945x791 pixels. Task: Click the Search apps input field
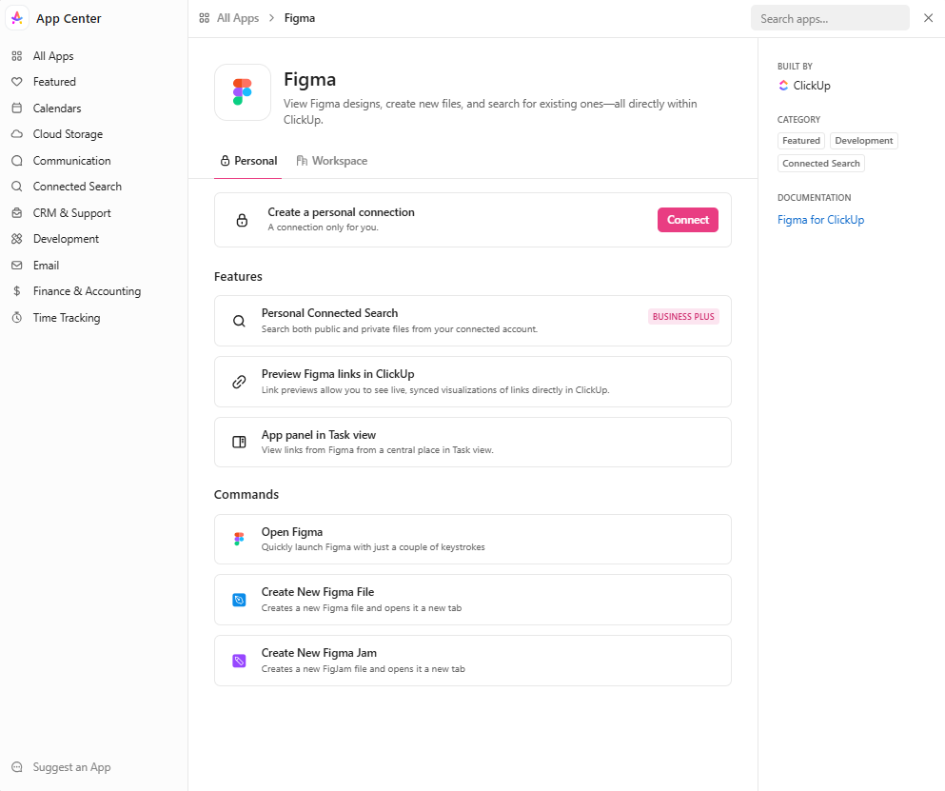coord(830,18)
